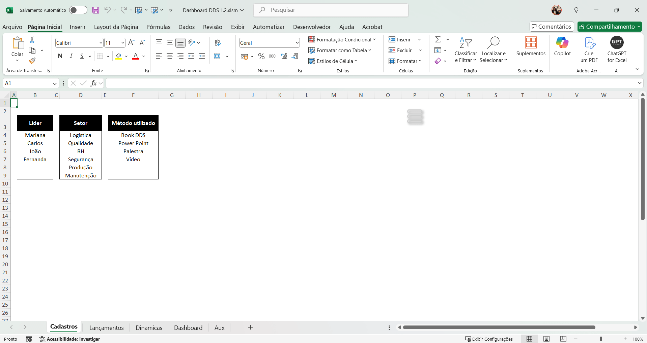
Task: Pick a font color swatch
Action: point(136,56)
